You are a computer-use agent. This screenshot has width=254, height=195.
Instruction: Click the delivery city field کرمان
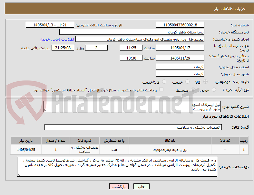[180, 74]
